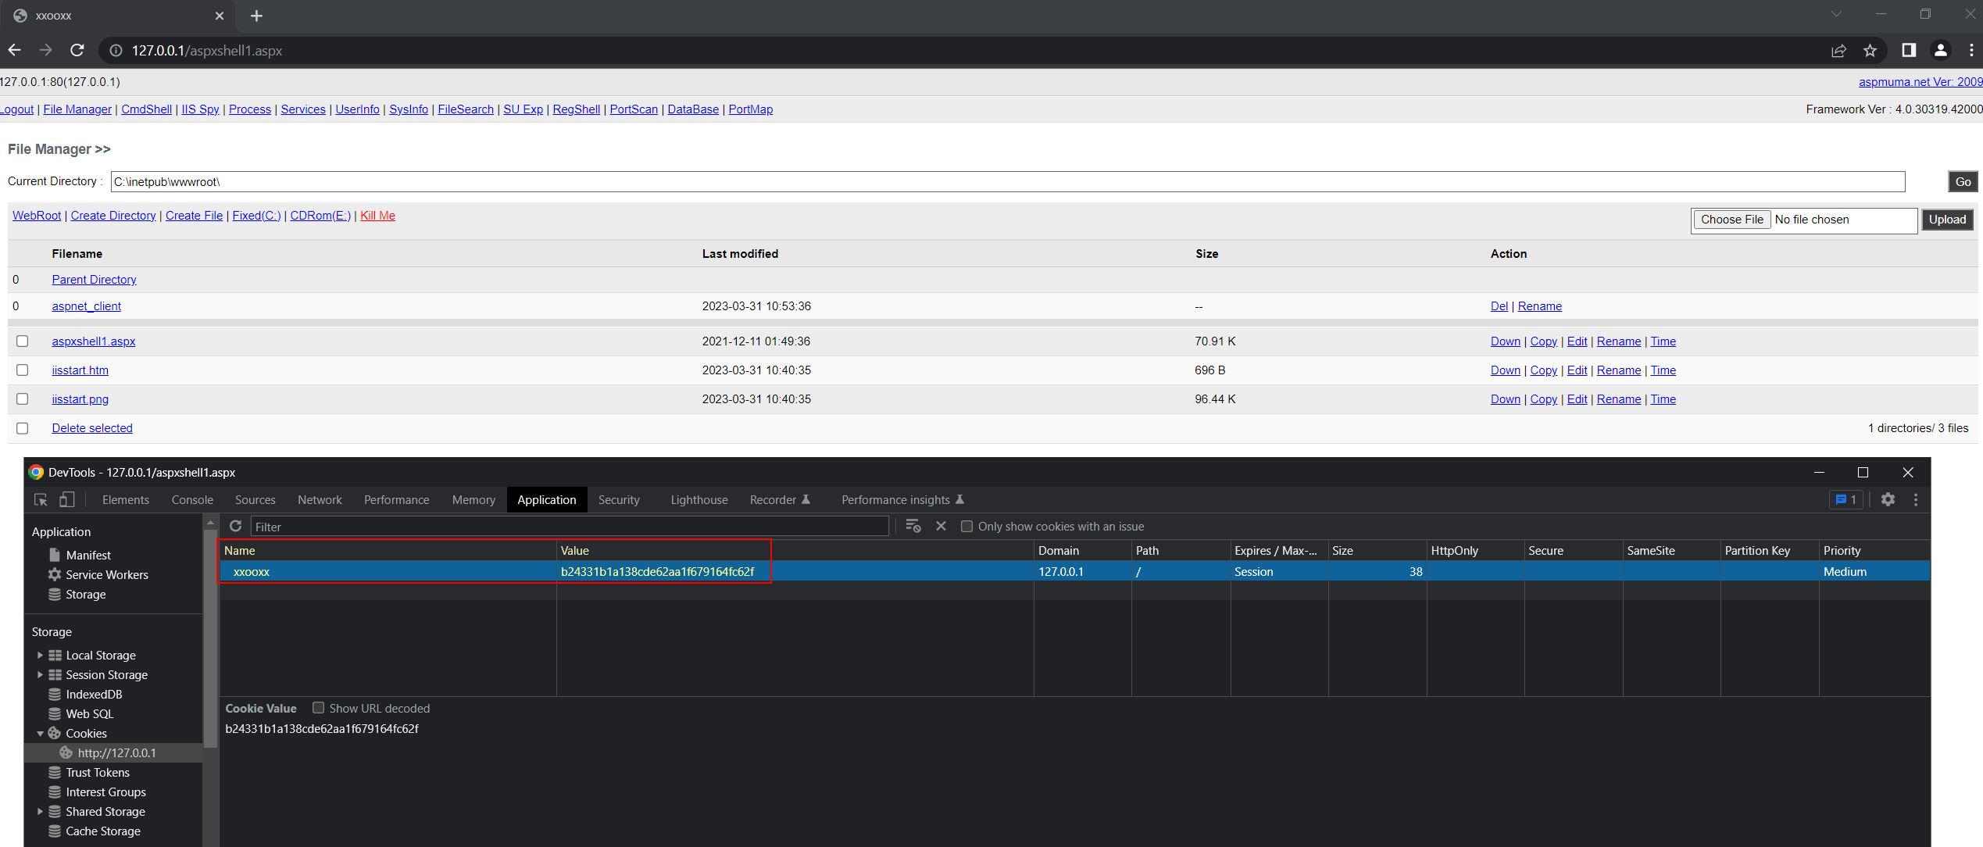This screenshot has height=847, width=1983.
Task: Delete the selected cookie with the X icon
Action: pos(941,526)
